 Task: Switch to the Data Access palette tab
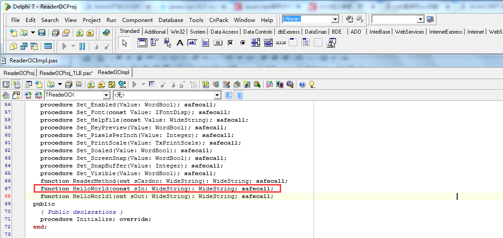(x=224, y=32)
